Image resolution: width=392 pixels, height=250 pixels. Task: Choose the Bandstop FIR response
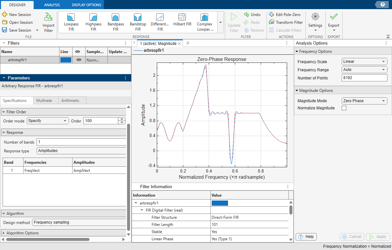pos(138,22)
